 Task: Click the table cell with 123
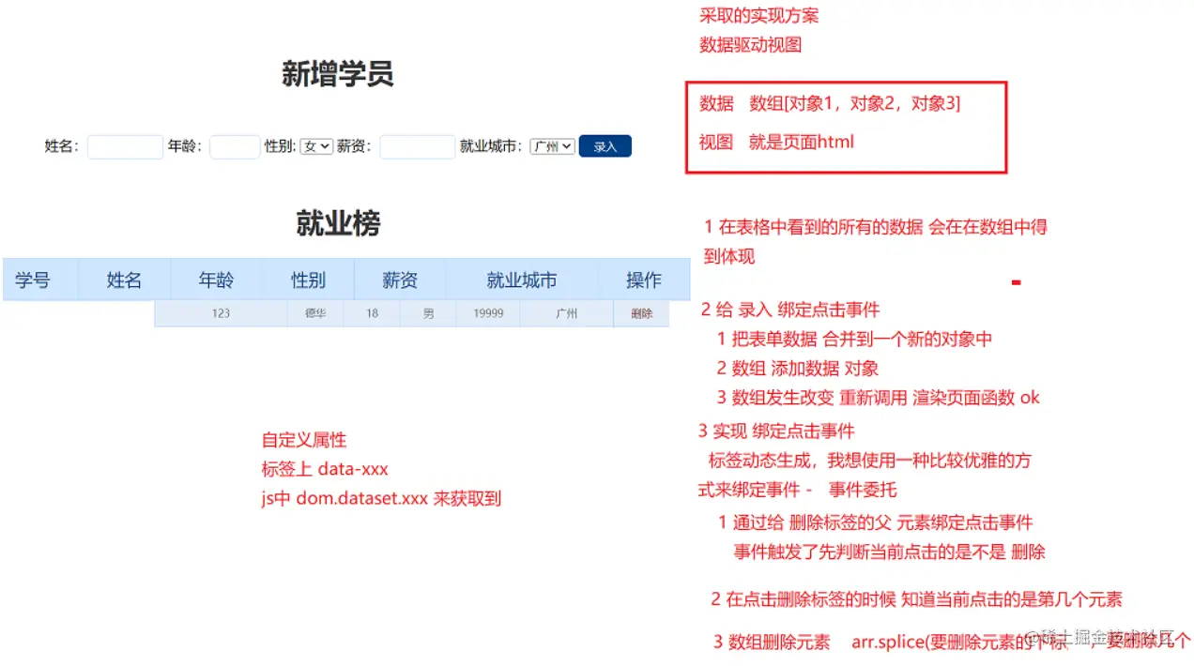(x=221, y=313)
